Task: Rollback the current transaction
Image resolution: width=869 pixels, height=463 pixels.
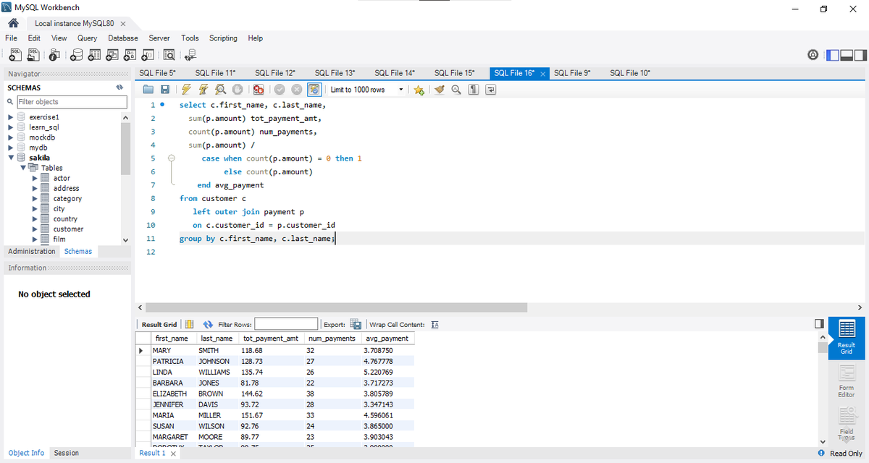Action: [296, 90]
